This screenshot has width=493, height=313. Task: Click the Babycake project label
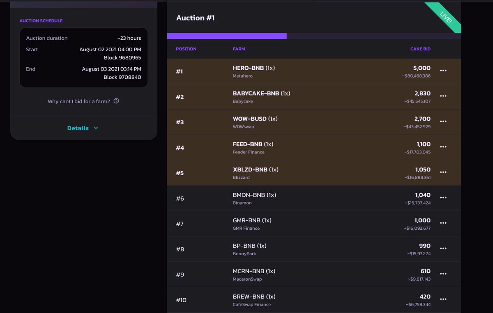[x=243, y=101]
